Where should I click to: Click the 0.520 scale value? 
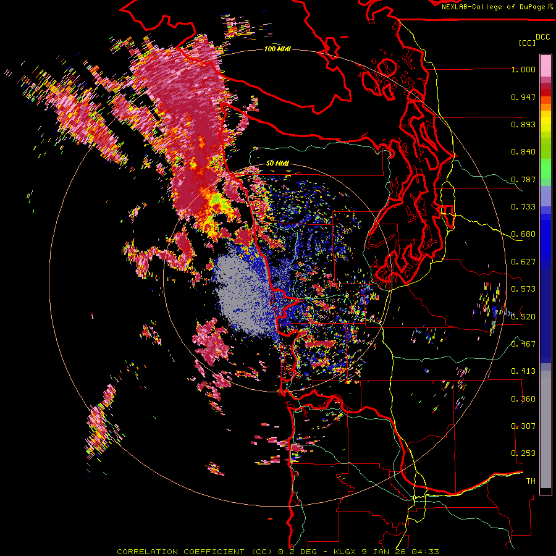523,316
